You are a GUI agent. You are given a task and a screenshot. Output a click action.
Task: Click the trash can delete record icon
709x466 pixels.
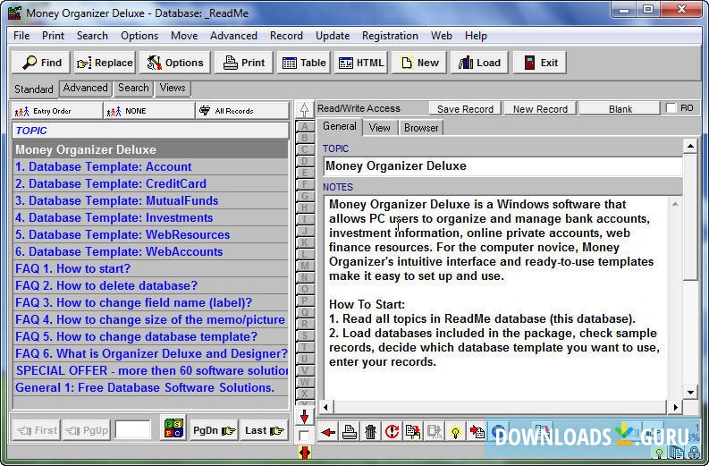[x=370, y=432]
